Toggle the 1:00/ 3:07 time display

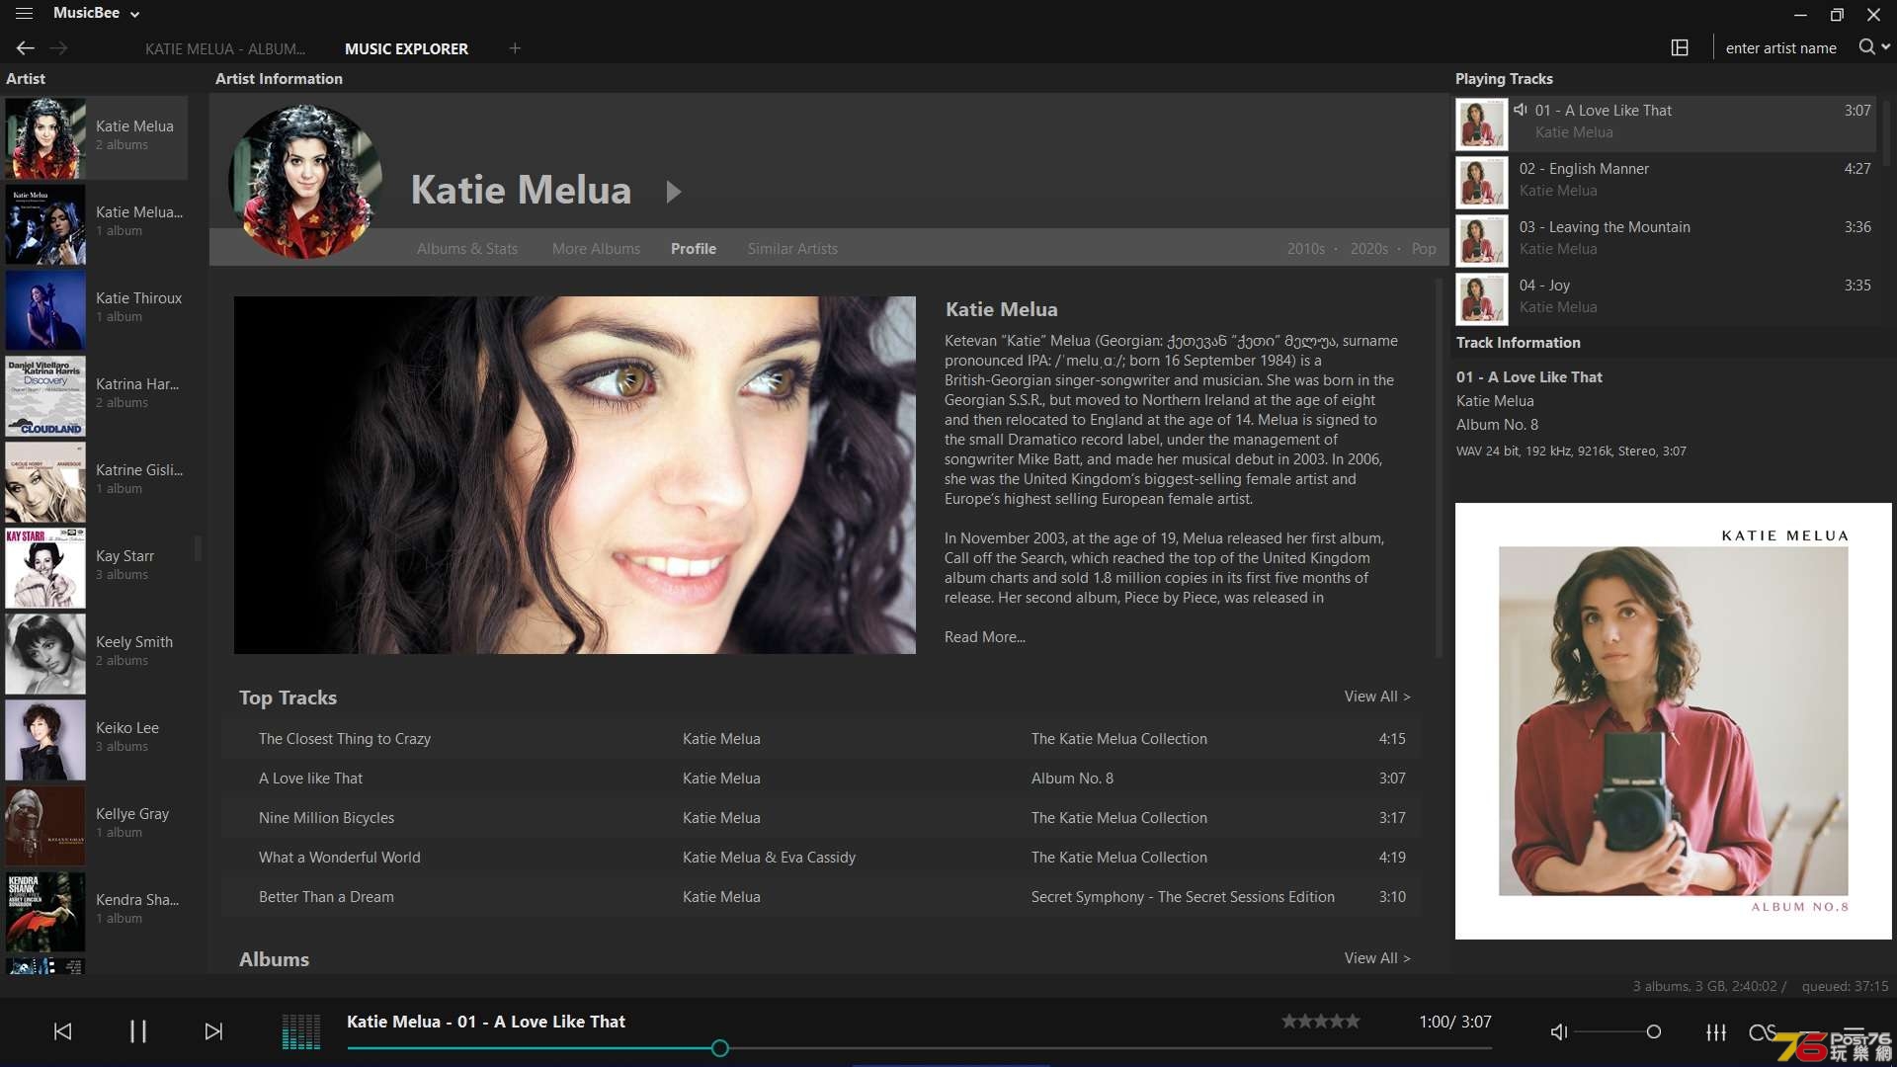tap(1455, 1022)
